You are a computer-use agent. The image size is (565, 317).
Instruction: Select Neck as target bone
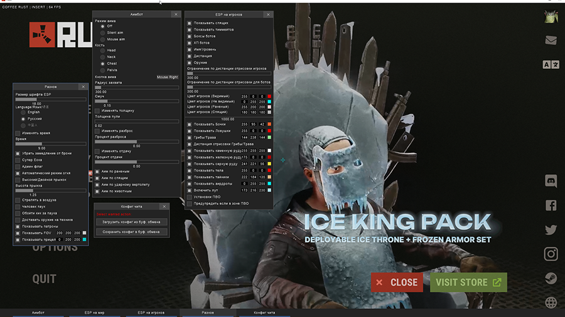[103, 57]
